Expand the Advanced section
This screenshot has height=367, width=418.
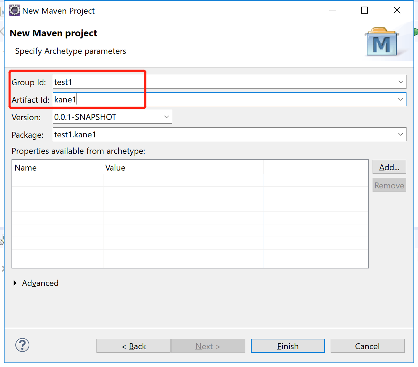click(15, 283)
